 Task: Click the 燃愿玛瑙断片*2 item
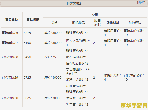(77, 57)
